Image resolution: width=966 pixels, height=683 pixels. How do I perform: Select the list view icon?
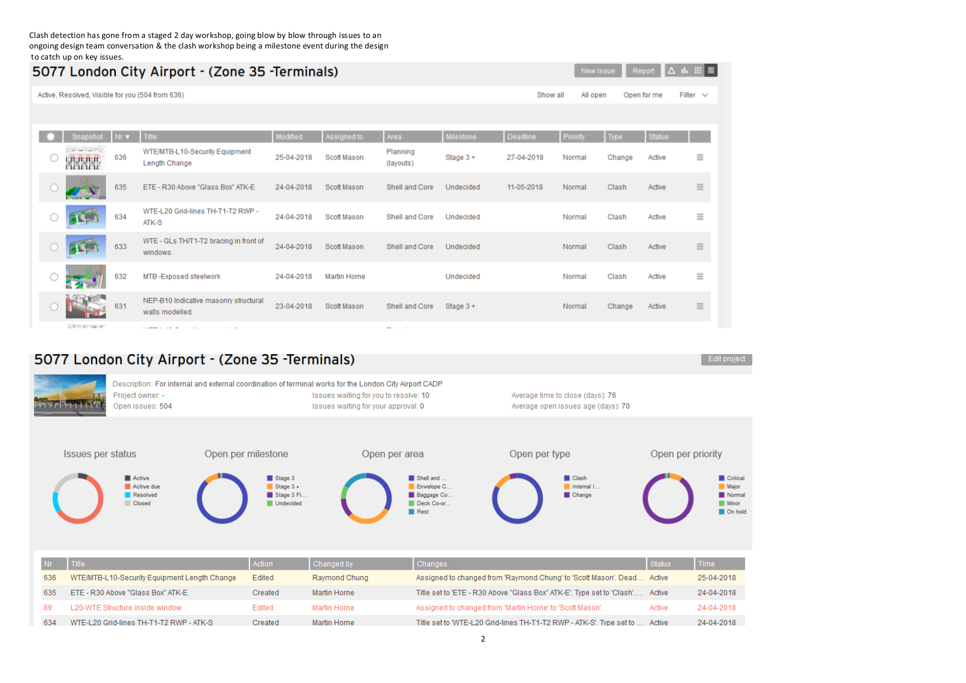click(711, 71)
